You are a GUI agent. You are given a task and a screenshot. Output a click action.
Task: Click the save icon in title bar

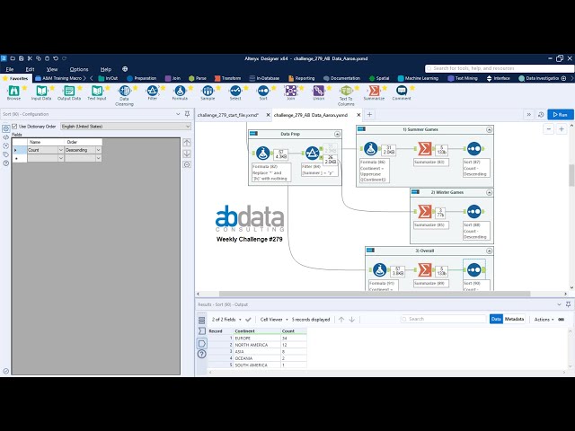22,58
